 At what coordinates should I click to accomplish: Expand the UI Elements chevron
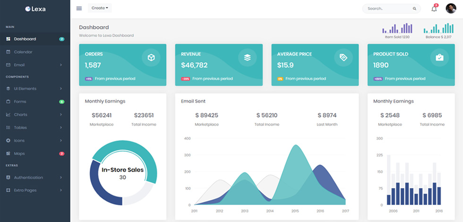[x=61, y=89]
